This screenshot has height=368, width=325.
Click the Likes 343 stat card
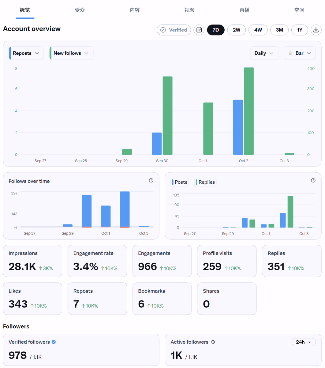[32, 299]
